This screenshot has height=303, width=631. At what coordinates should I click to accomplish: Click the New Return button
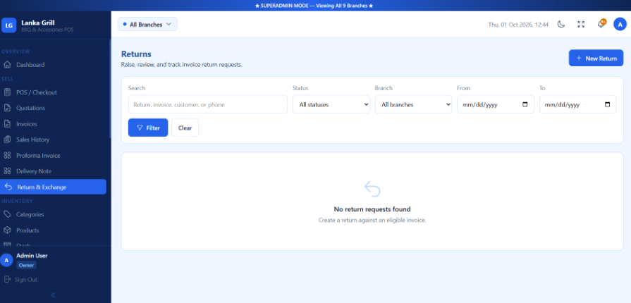[x=596, y=58]
